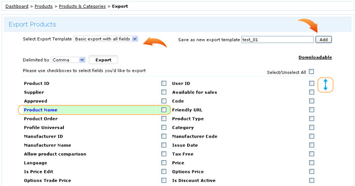Viewport: 355px width, 186px height.
Task: Check the Approved checkbox
Action: coord(164,101)
